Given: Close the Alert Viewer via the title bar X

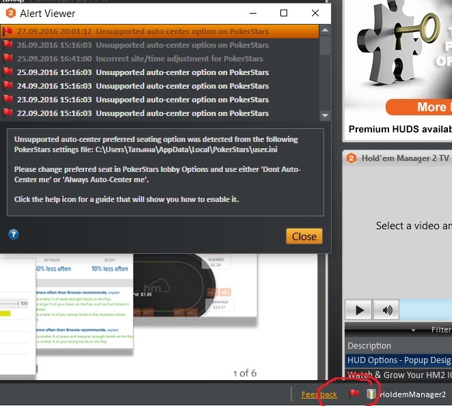Looking at the screenshot, I should [x=315, y=13].
